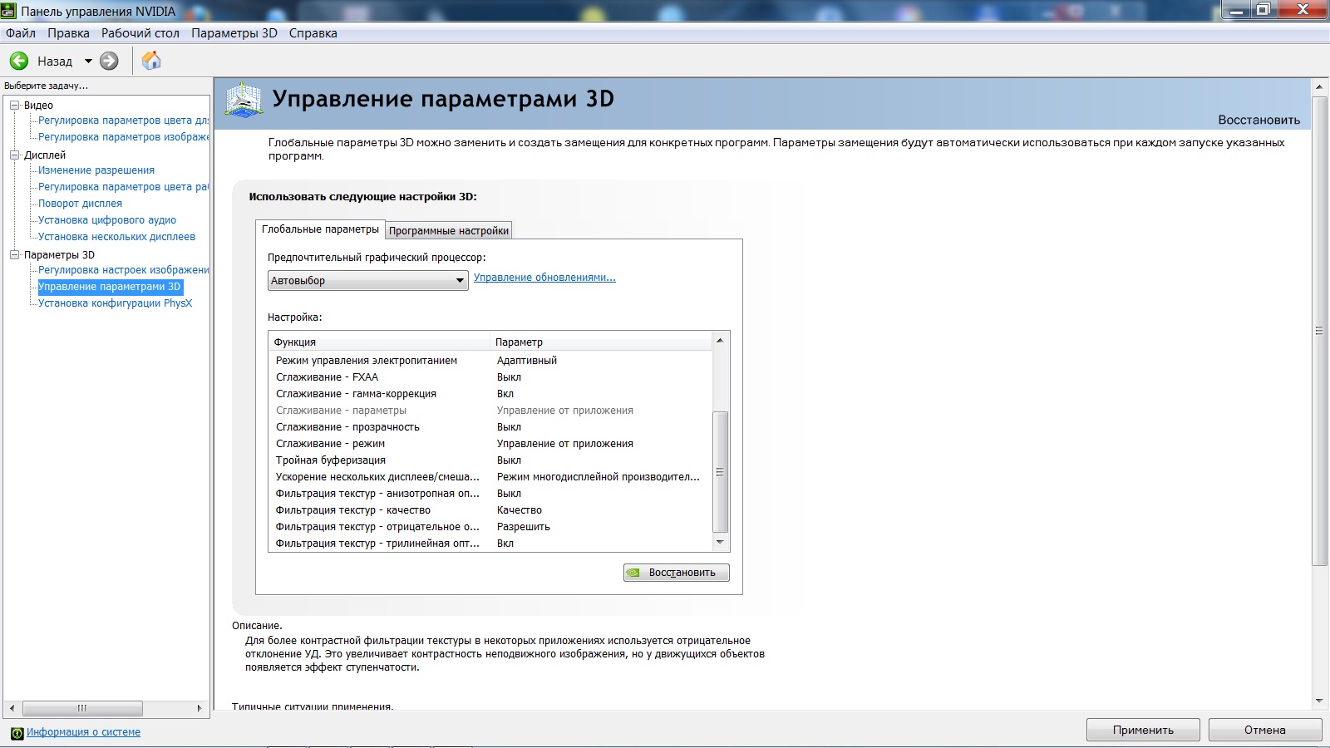Select Сглаживание - режим row
The width and height of the screenshot is (1330, 748).
coord(490,444)
